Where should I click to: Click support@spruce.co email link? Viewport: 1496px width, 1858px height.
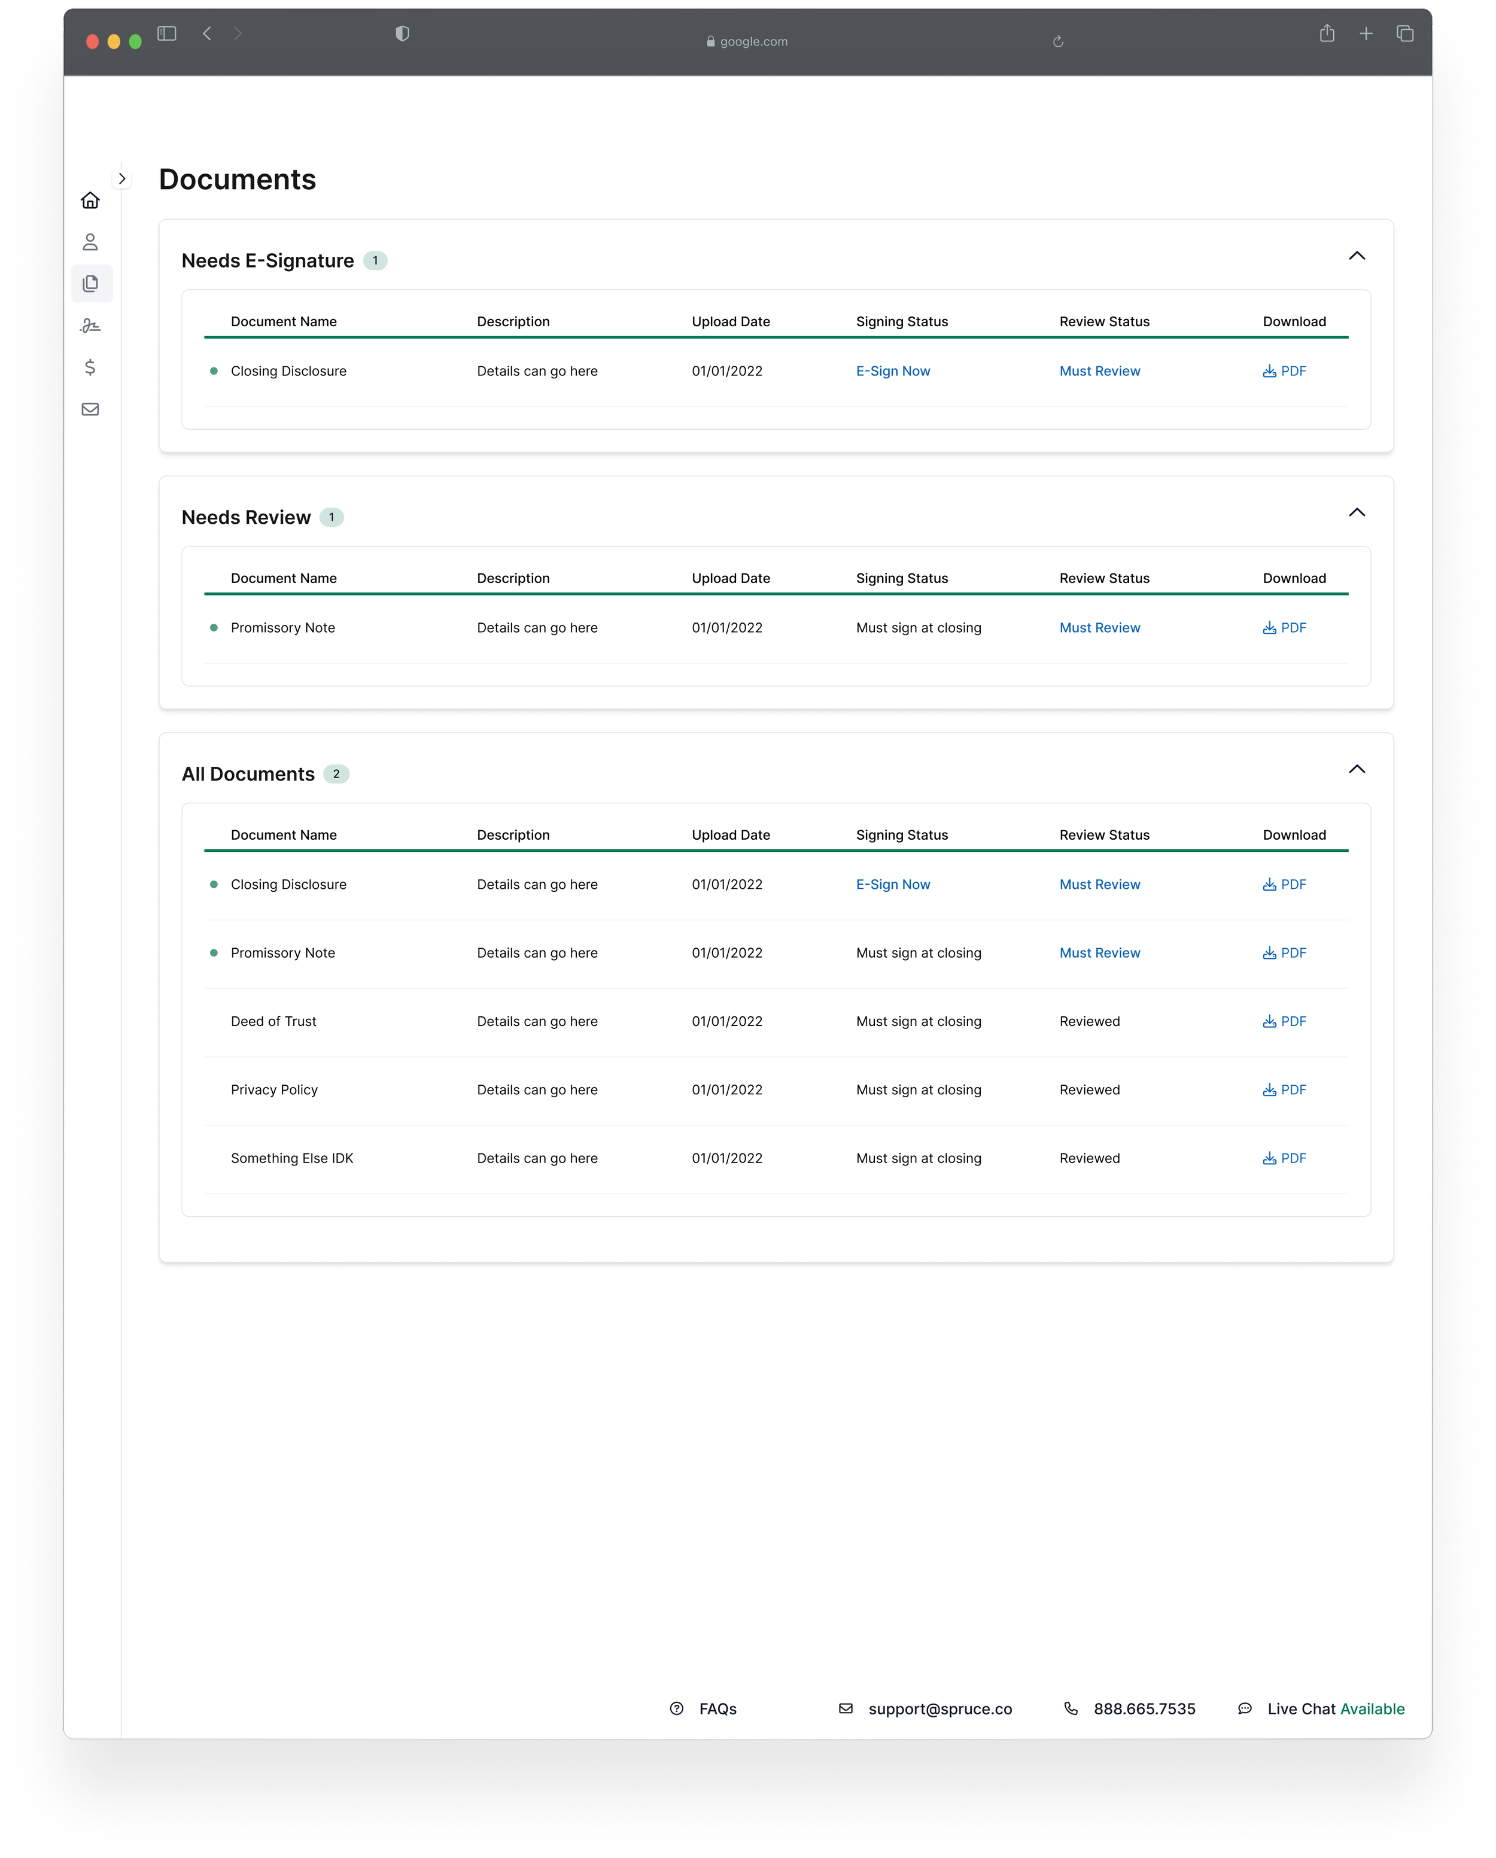point(939,1709)
